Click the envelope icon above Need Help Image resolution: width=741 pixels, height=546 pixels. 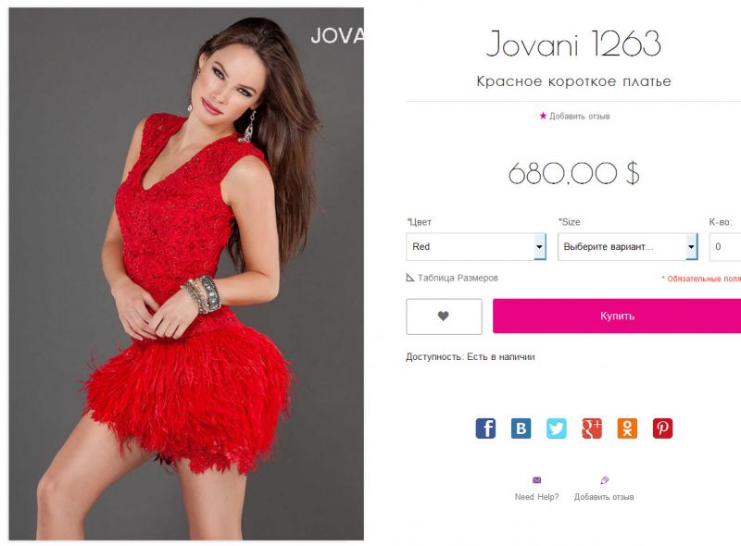coord(536,480)
